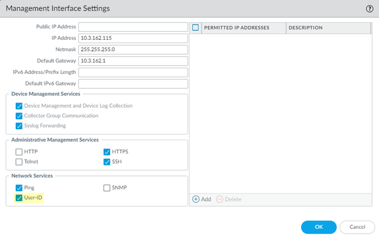Click the Delete minus icon

(x=220, y=200)
